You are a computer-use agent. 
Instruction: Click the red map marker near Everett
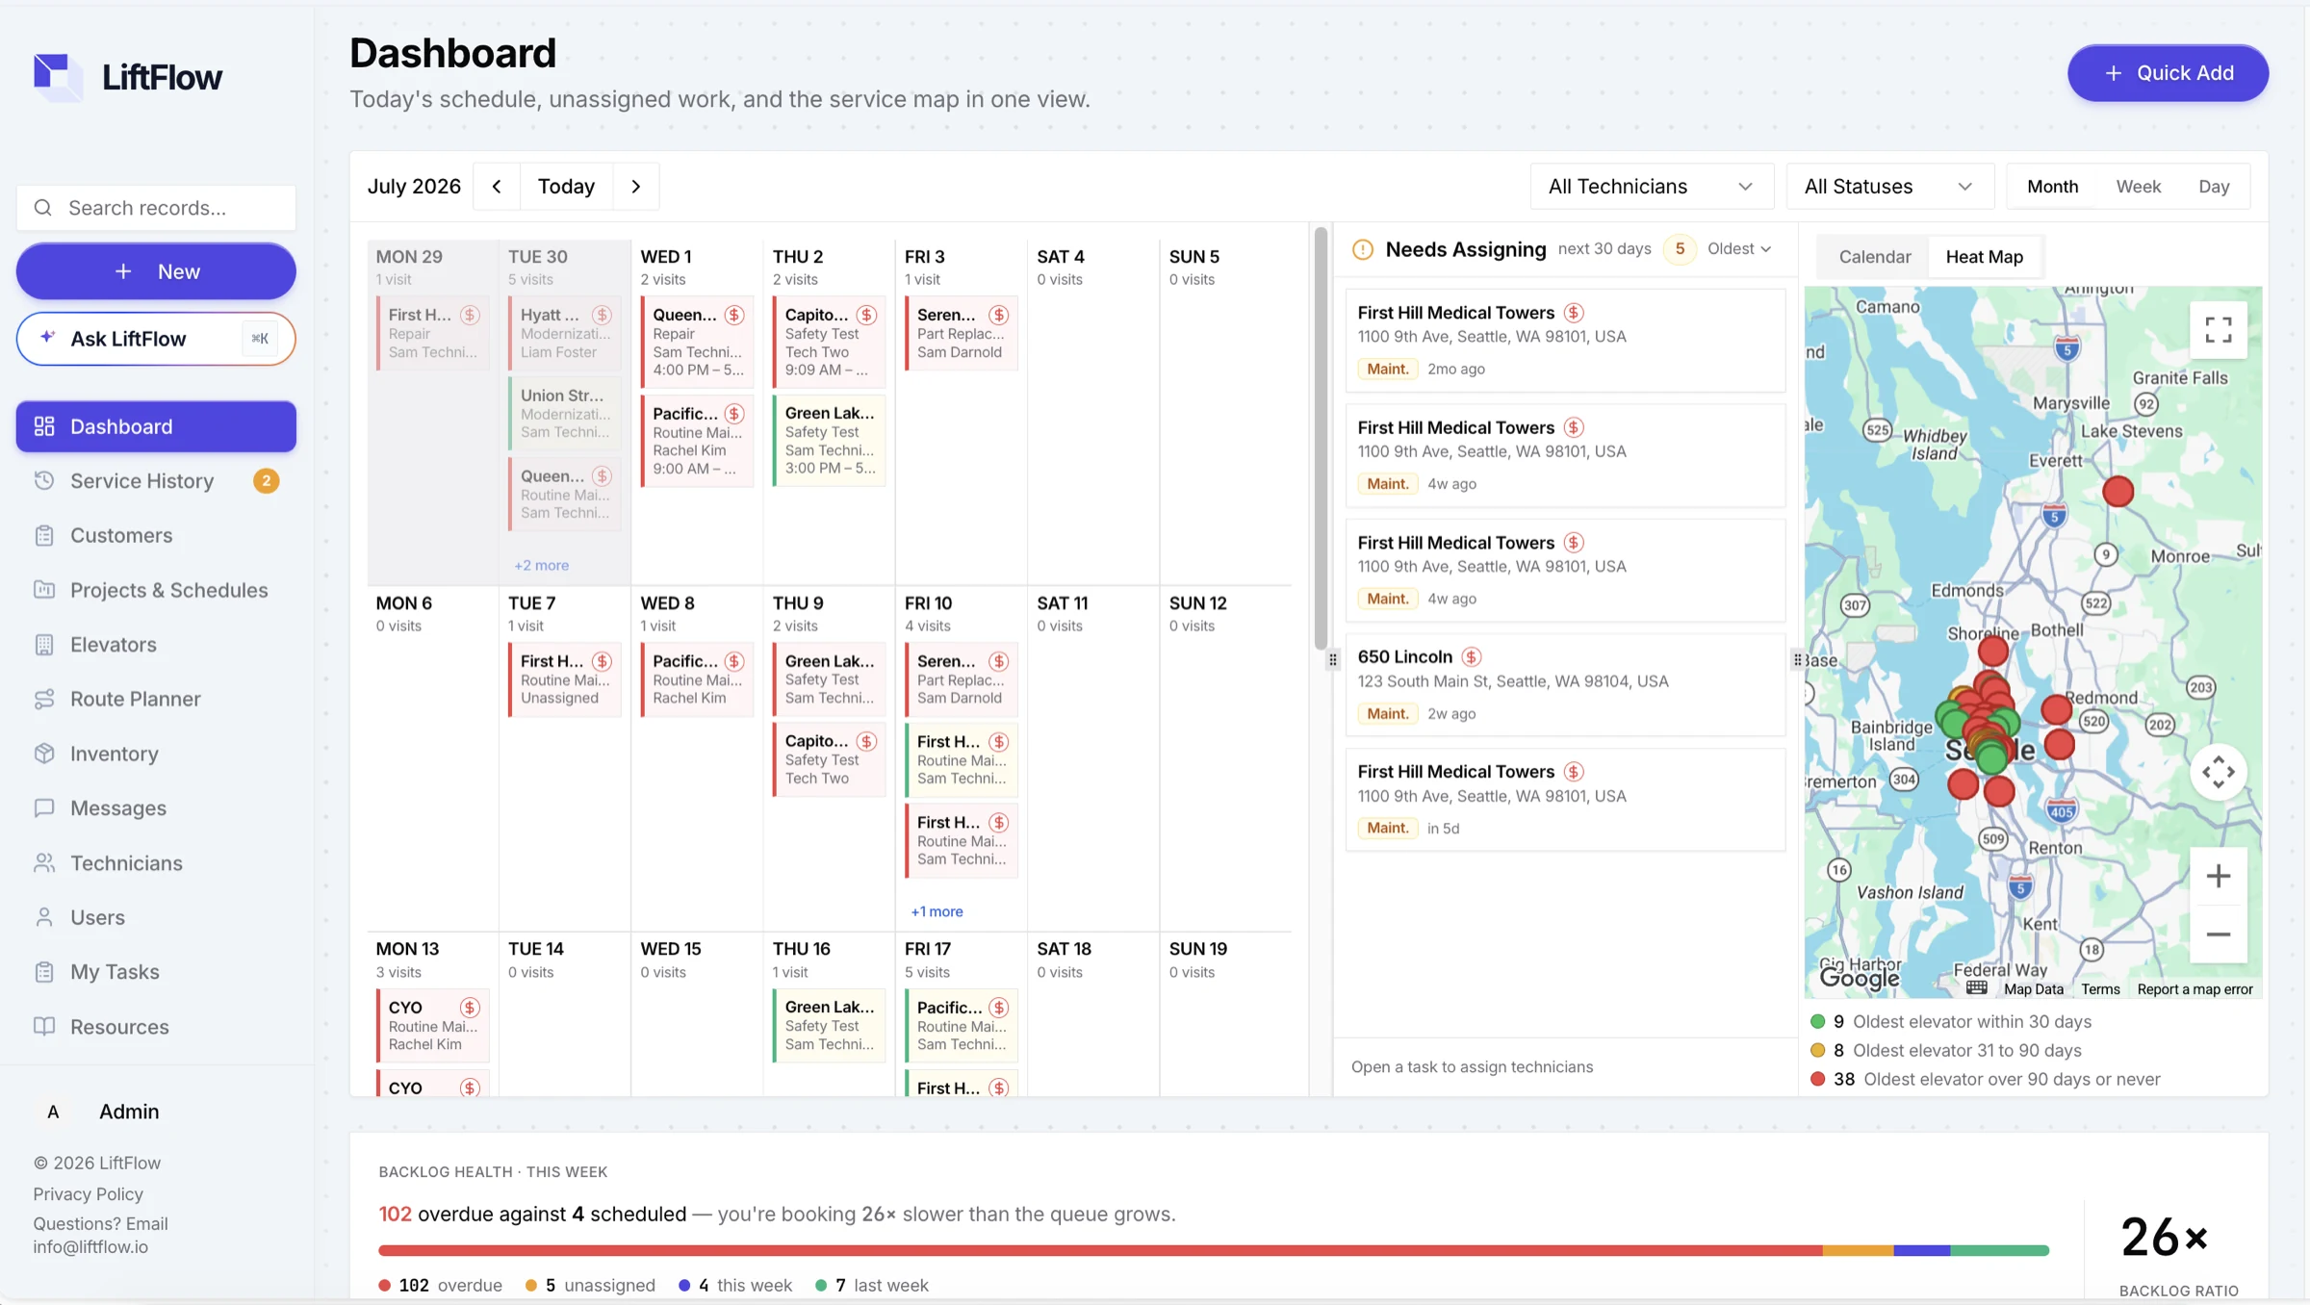pos(2117,492)
